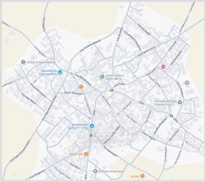Click the school marker near Via G. Paolo I
The image size is (206, 182).
[187, 83]
